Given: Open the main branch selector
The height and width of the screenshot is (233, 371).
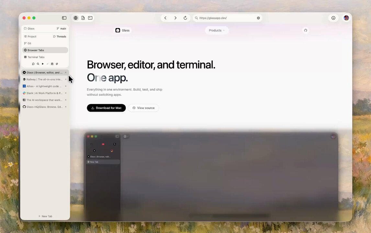Looking at the screenshot, I should [61, 28].
